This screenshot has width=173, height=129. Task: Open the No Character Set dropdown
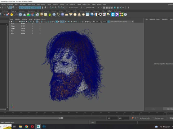(145, 118)
